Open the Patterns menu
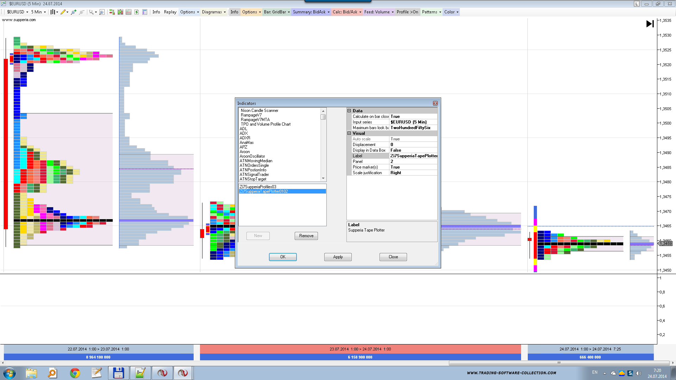Viewport: 676px width, 380px height. click(x=431, y=12)
